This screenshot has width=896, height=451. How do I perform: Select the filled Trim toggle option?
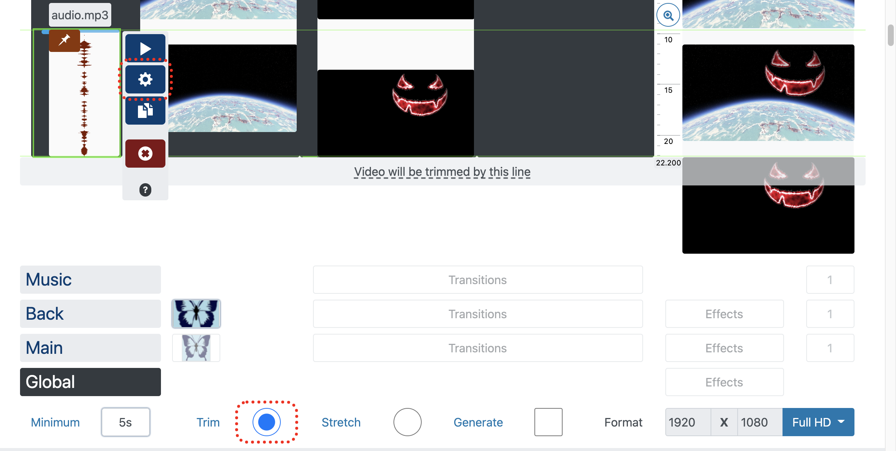tap(266, 422)
